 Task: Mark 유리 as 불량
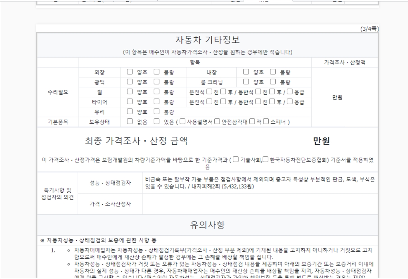[x=156, y=112]
